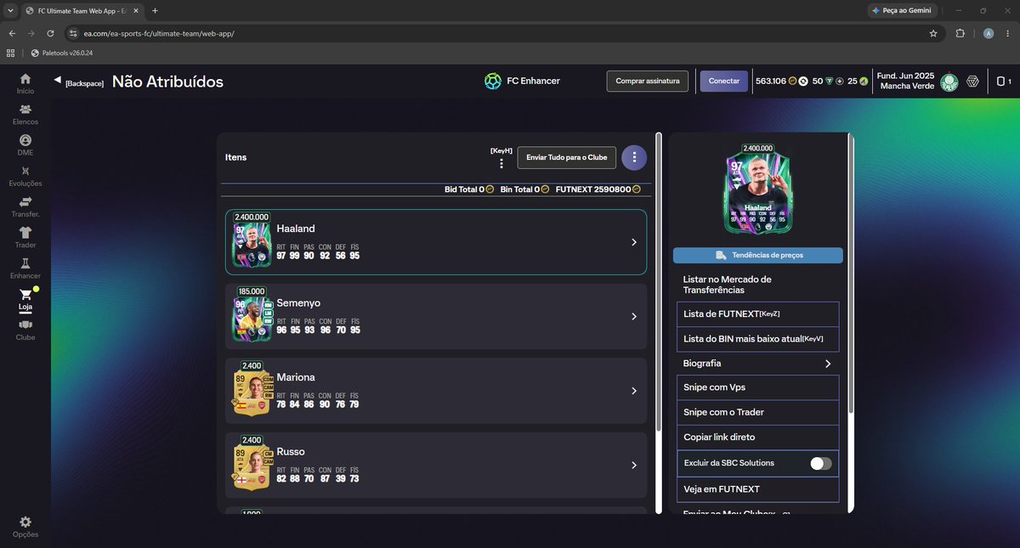This screenshot has width=1020, height=548.
Task: Expand Haaland item details chevron
Action: tap(633, 242)
